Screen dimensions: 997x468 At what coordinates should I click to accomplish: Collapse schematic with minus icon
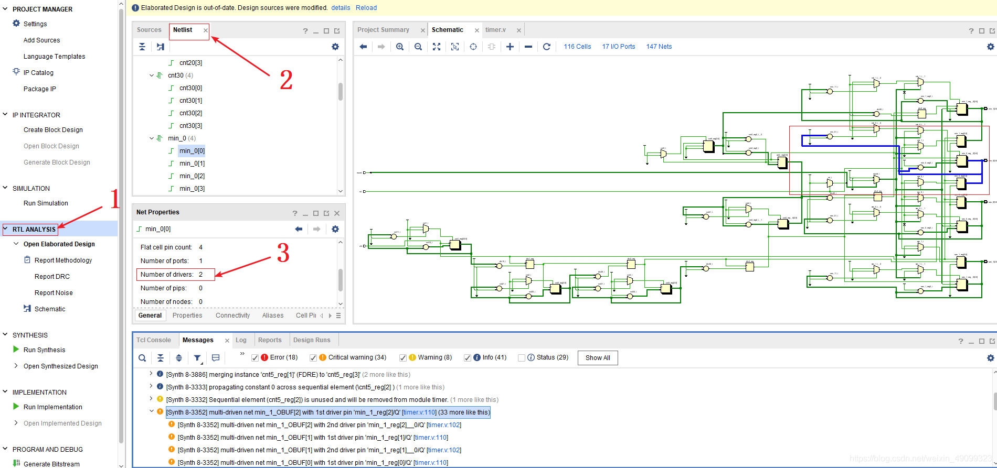pyautogui.click(x=528, y=47)
